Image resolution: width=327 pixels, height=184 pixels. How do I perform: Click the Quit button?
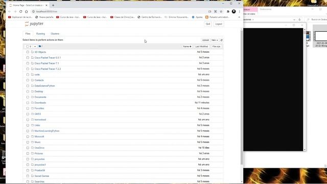tap(208, 24)
